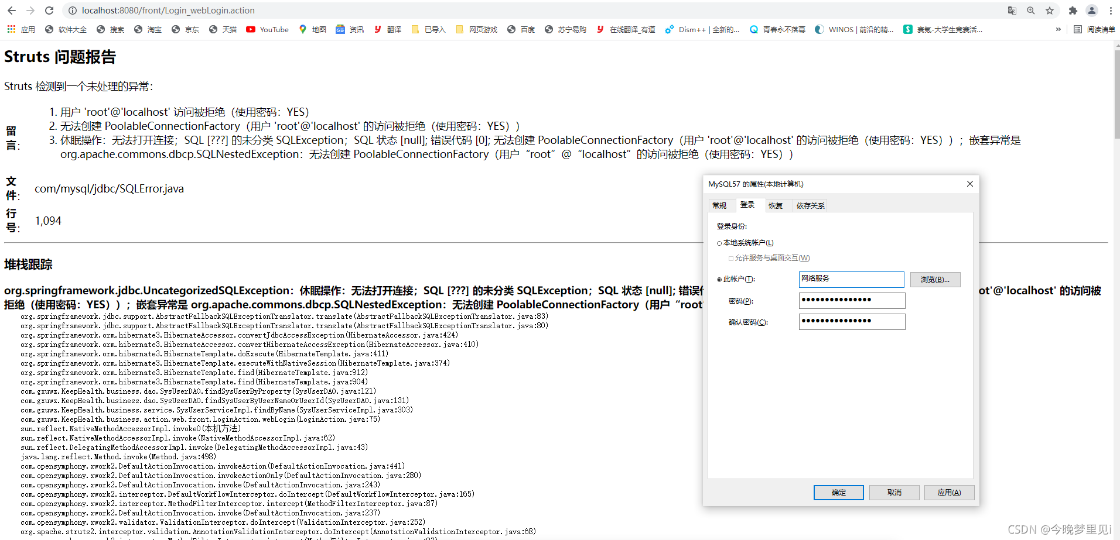Open the Chrome three-dot menu
This screenshot has height=540, width=1120.
(1111, 11)
